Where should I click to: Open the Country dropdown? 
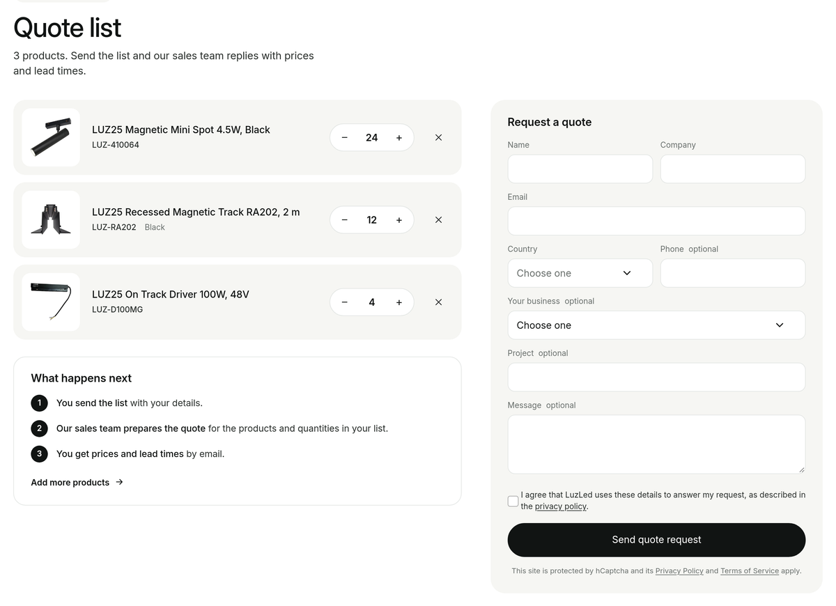pos(580,273)
